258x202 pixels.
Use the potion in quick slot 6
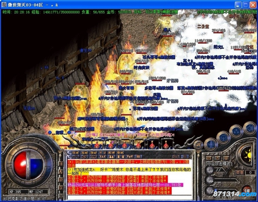pos(166,145)
